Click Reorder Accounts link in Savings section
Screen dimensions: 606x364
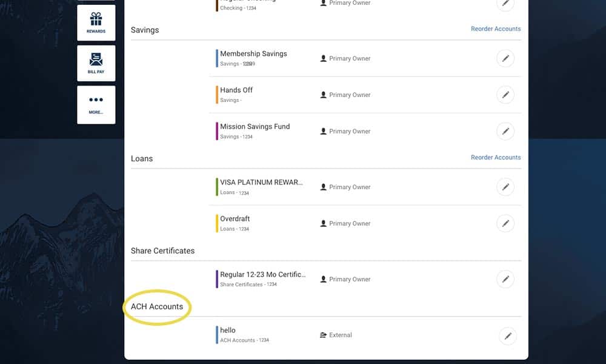tap(496, 29)
